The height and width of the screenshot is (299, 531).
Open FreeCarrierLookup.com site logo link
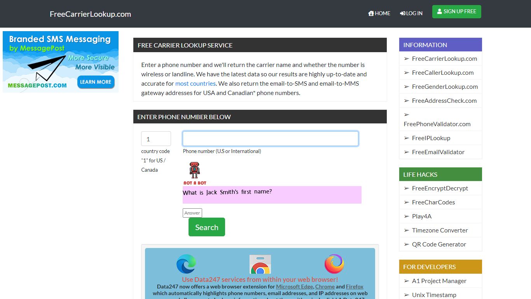[x=90, y=14]
